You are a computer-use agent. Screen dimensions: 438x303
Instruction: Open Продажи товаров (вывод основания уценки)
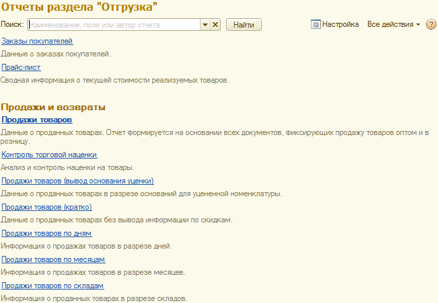pyautogui.click(x=77, y=181)
